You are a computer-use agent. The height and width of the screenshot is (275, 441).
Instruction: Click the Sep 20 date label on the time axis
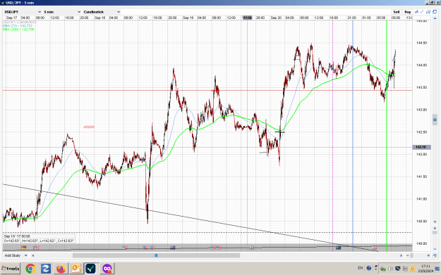click(276, 18)
